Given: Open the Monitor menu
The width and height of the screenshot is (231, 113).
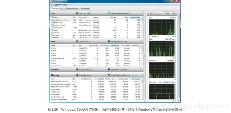Looking at the screenshot, I should click(58, 5).
